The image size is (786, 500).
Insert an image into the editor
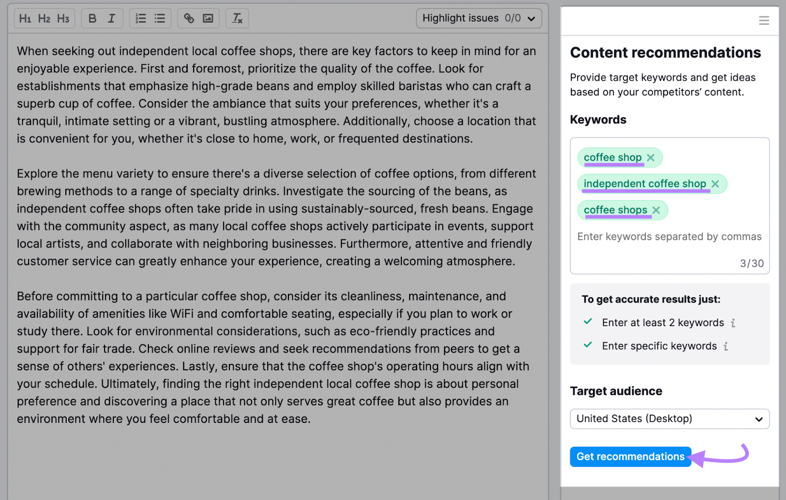tap(208, 19)
